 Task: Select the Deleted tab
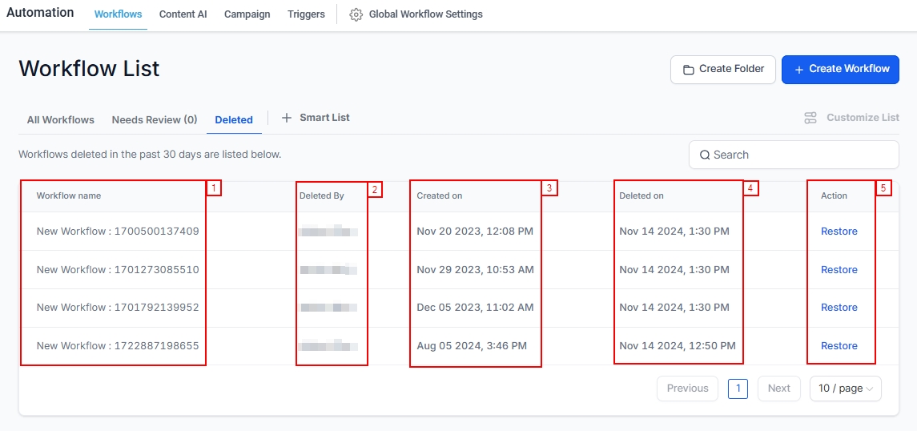(x=234, y=120)
